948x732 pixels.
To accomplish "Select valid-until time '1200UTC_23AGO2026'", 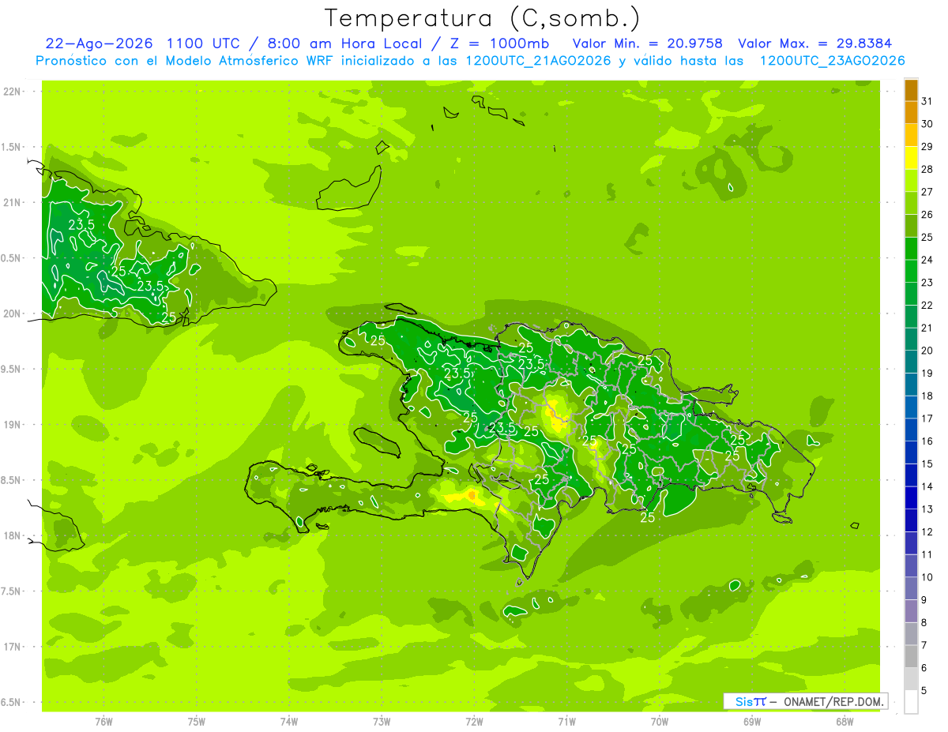I will [x=832, y=61].
